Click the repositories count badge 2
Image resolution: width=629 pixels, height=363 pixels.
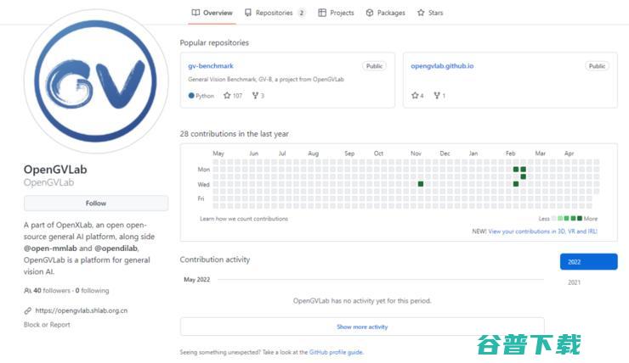(x=301, y=13)
